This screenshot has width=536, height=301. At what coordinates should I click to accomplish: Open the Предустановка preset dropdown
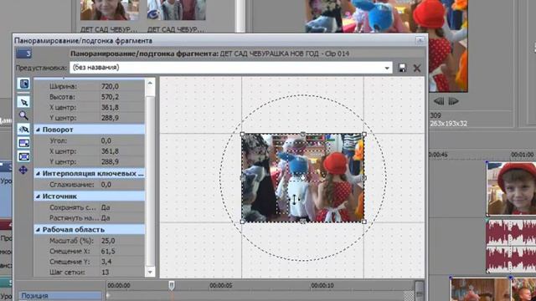387,68
